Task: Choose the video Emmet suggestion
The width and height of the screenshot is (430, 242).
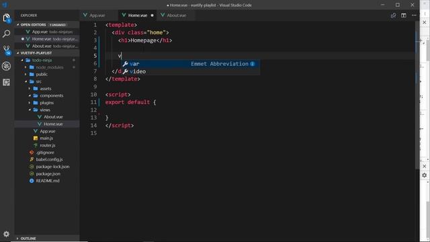Action: (x=191, y=71)
